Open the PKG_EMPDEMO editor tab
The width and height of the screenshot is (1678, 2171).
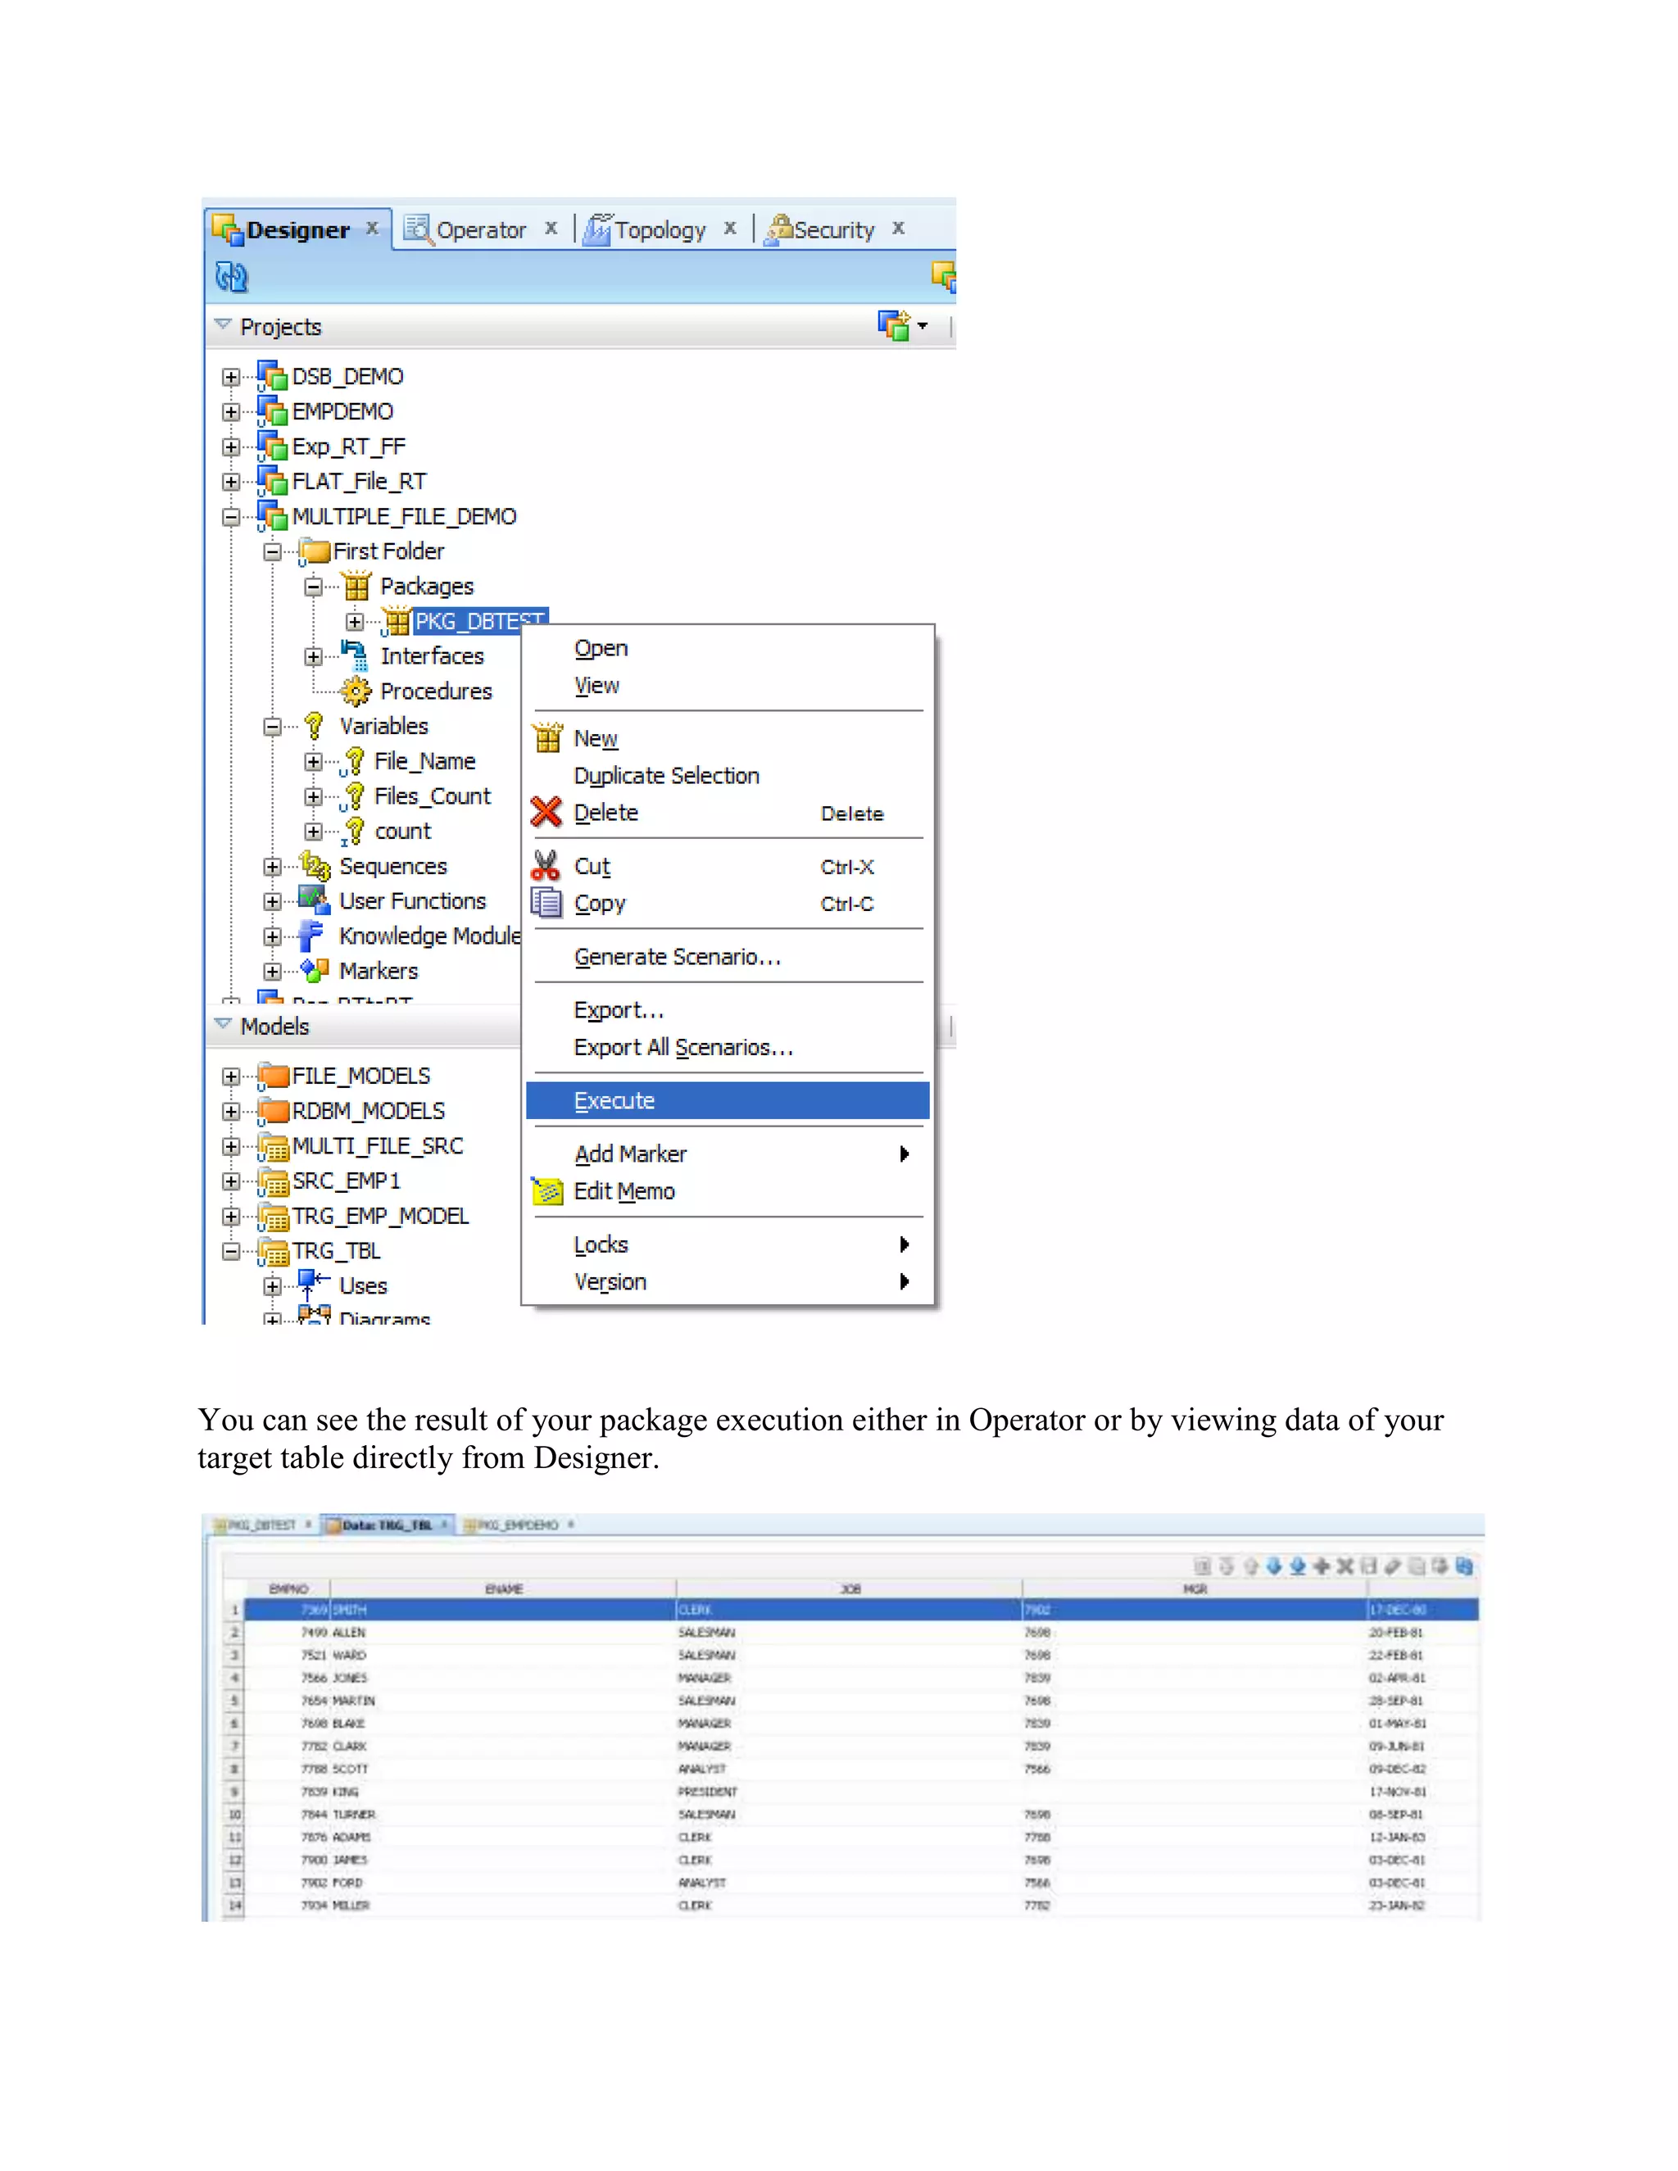[517, 1525]
